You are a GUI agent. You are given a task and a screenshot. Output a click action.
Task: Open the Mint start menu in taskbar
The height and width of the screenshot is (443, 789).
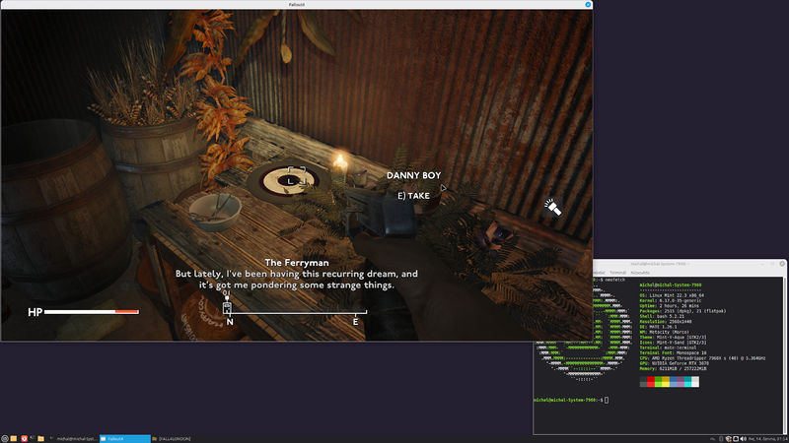coord(5,438)
